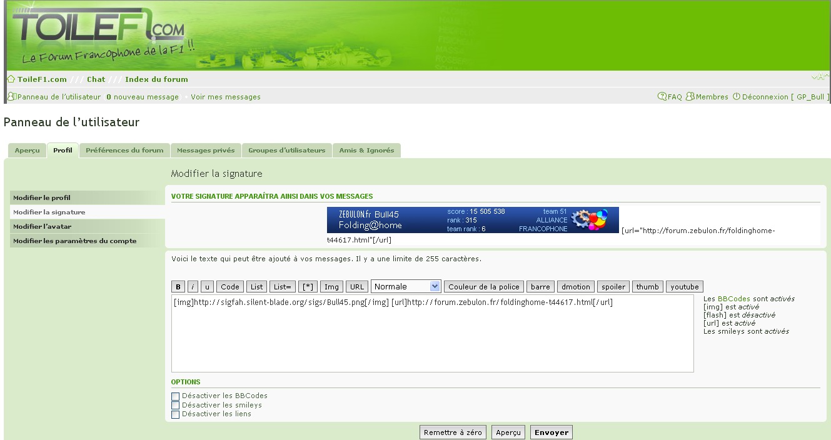The width and height of the screenshot is (831, 440).
Task: Click the Membres people icon
Action: 690,97
